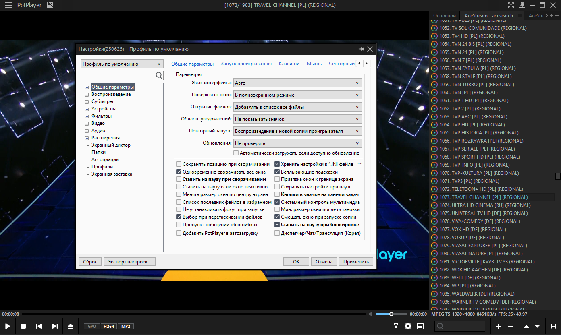561x335 pixels.
Task: Save the playlist with floppy icon
Action: click(553, 326)
